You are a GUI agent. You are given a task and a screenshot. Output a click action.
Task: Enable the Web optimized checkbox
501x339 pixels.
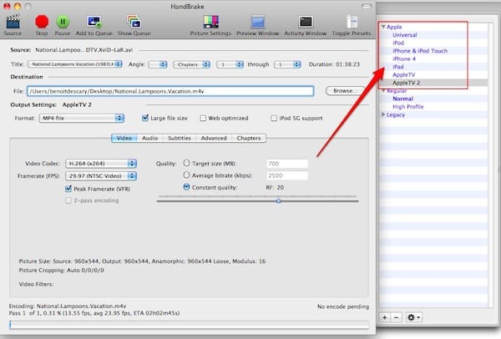pos(201,118)
